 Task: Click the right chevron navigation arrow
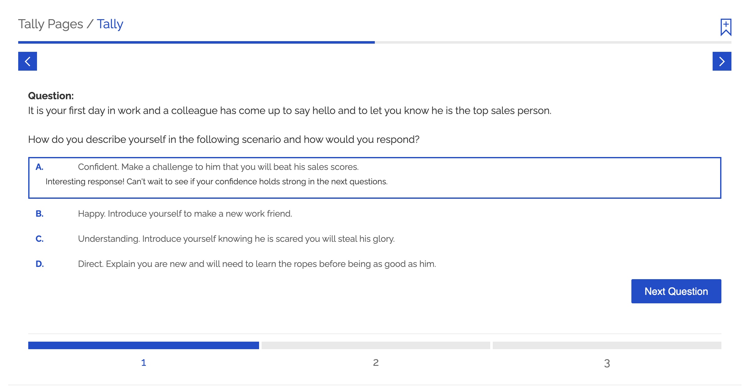[721, 61]
